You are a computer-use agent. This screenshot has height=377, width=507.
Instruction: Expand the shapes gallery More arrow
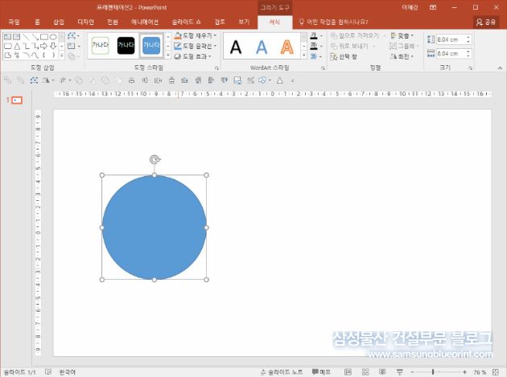pyautogui.click(x=62, y=55)
